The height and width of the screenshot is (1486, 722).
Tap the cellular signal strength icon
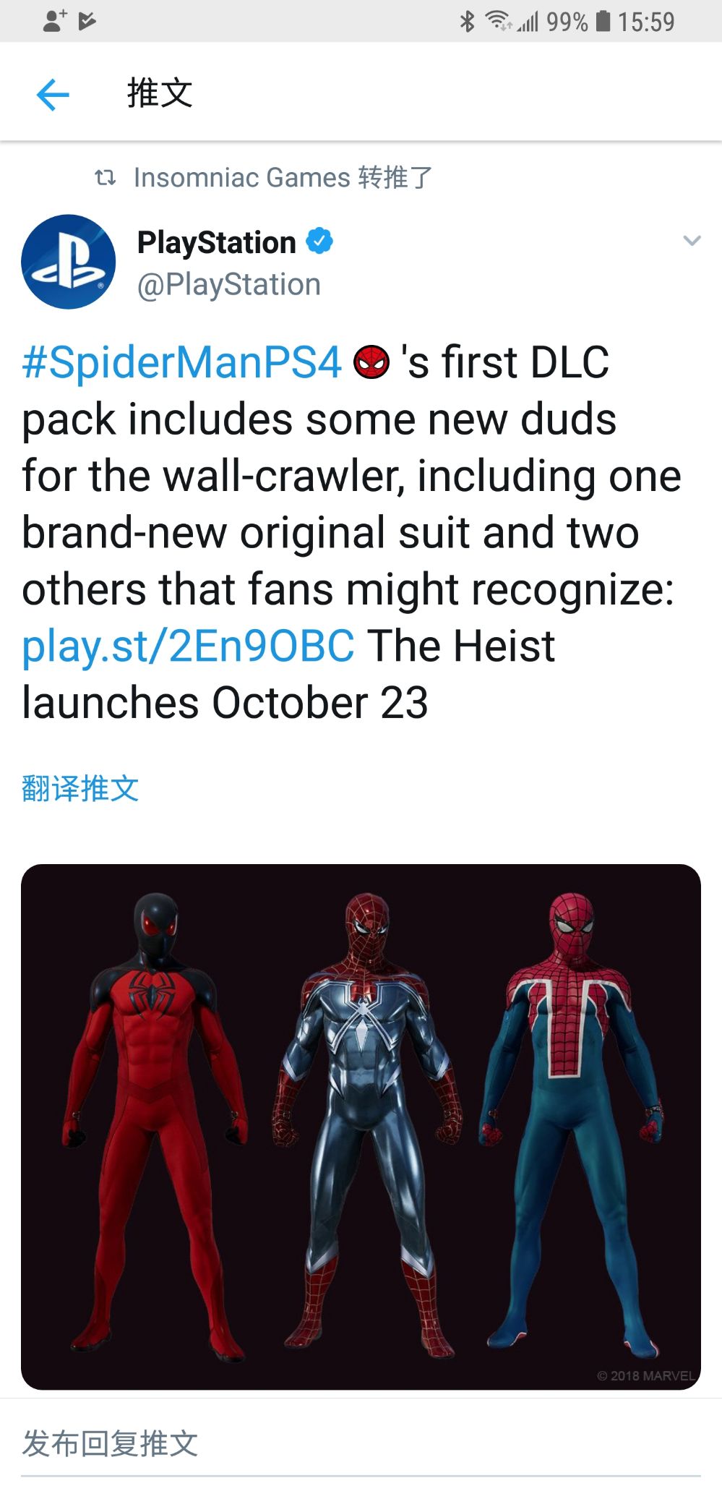point(528,22)
